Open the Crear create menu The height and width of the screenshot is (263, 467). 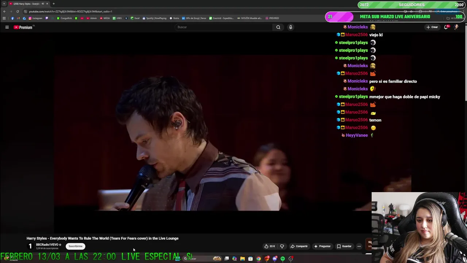[432, 27]
